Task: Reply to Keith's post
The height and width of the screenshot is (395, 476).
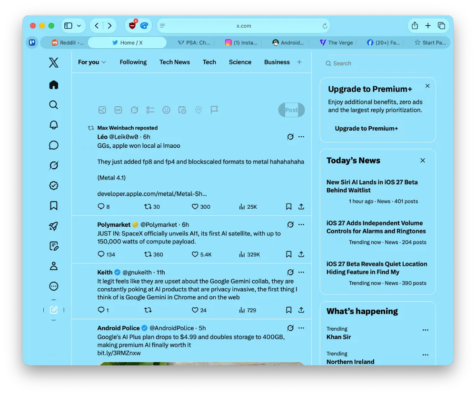Action: click(103, 310)
